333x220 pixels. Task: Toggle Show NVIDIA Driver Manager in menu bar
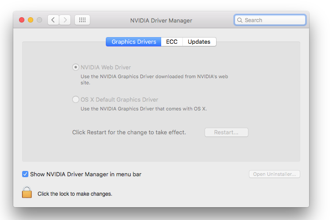25,174
